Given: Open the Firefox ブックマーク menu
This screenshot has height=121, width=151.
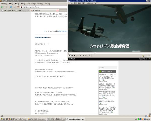Looking at the screenshot, I should (31, 4).
